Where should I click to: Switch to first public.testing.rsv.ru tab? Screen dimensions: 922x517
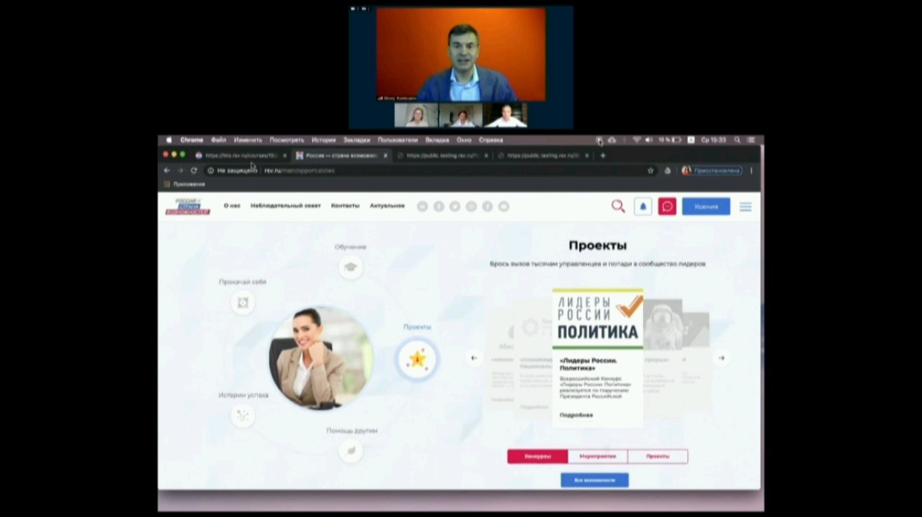(442, 155)
